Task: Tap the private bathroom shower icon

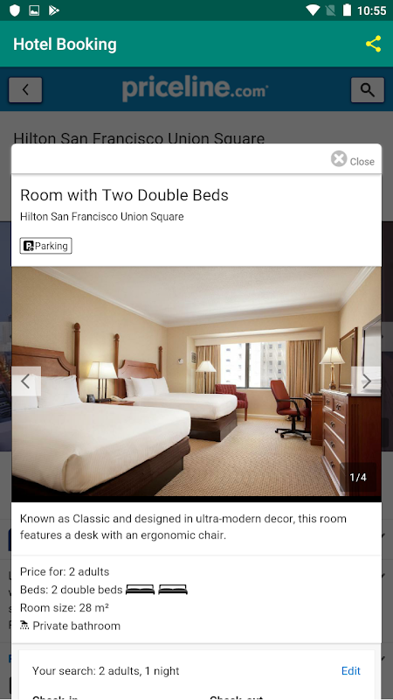Action: point(24,625)
